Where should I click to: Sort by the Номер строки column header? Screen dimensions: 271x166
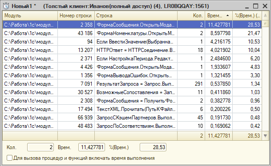(76, 16)
